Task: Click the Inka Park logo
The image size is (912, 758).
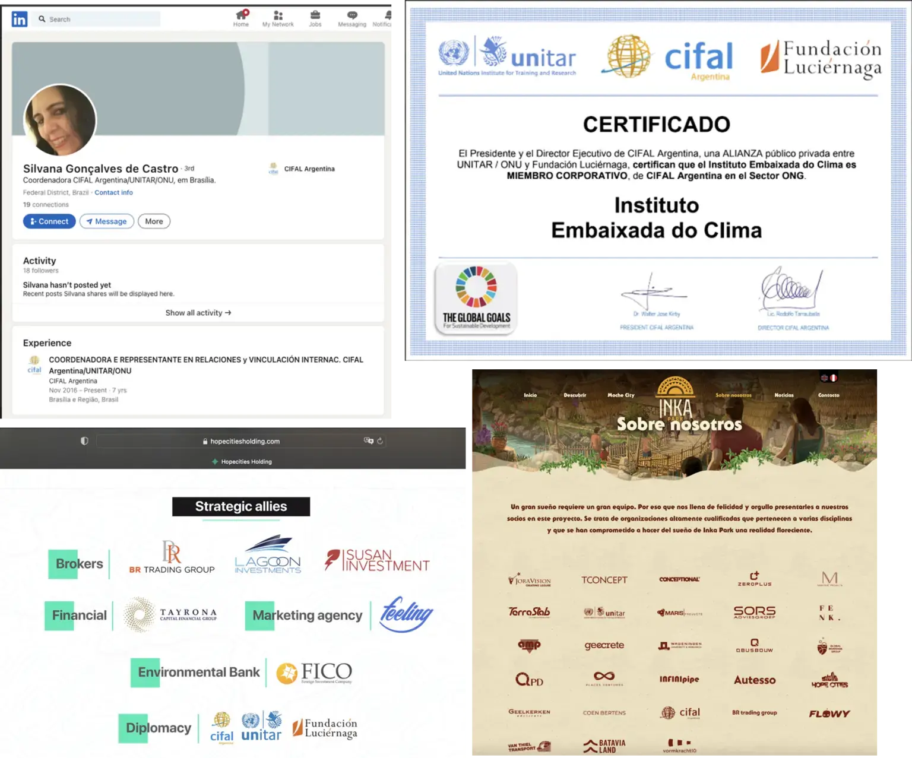Action: 675,398
